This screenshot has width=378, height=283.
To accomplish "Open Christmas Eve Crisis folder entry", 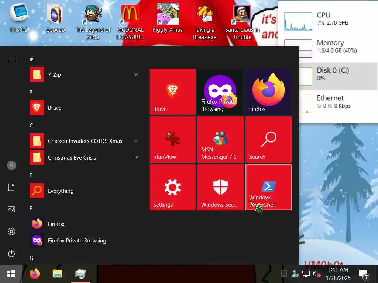I will 85,158.
